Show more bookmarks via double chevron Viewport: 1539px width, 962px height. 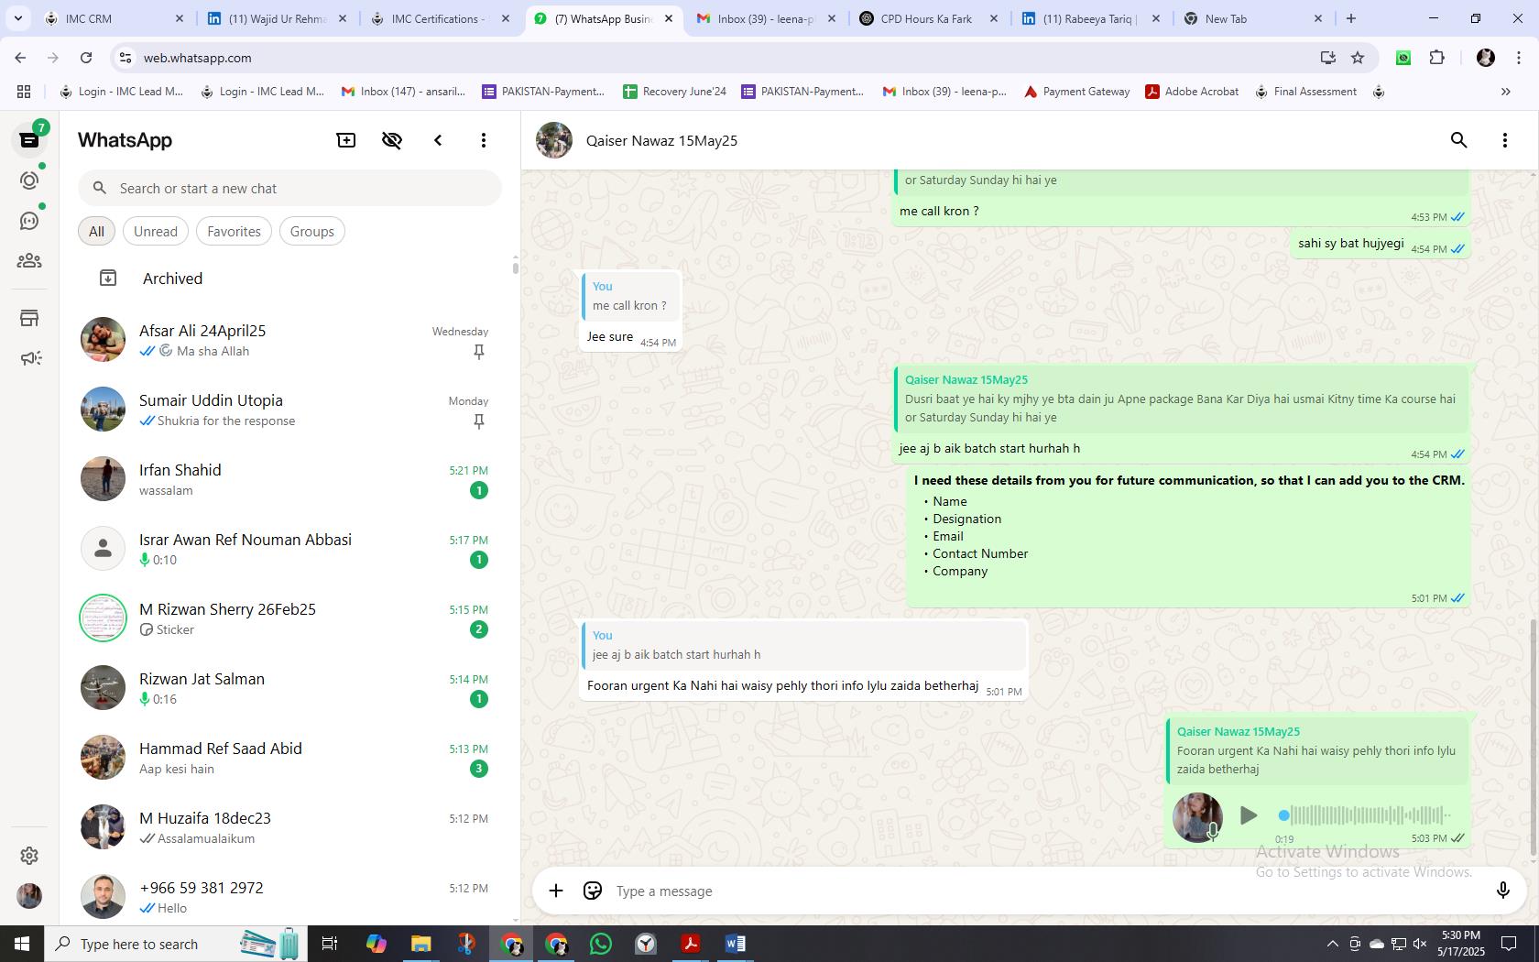point(1505,92)
